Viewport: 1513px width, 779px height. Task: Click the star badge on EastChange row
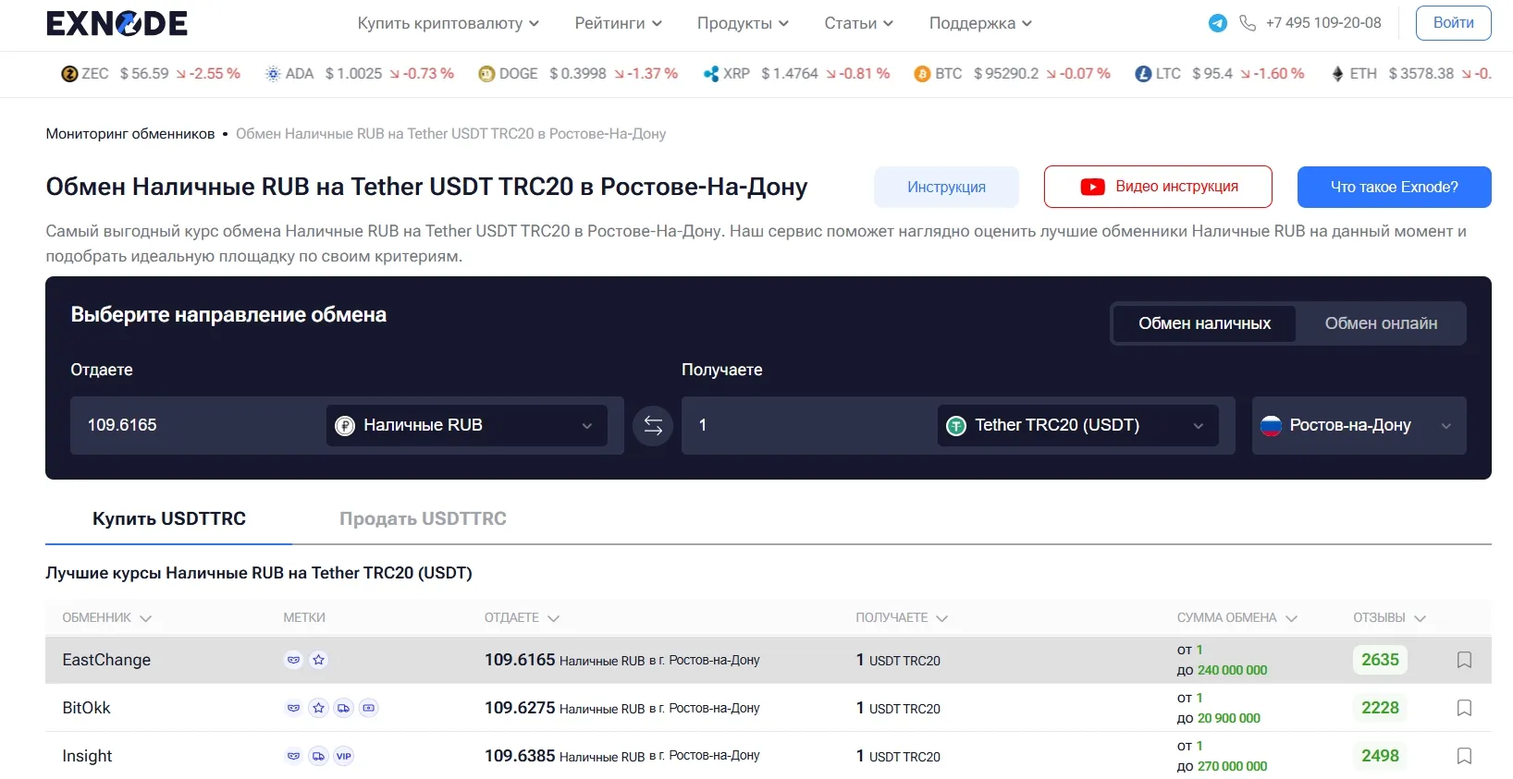tap(319, 660)
